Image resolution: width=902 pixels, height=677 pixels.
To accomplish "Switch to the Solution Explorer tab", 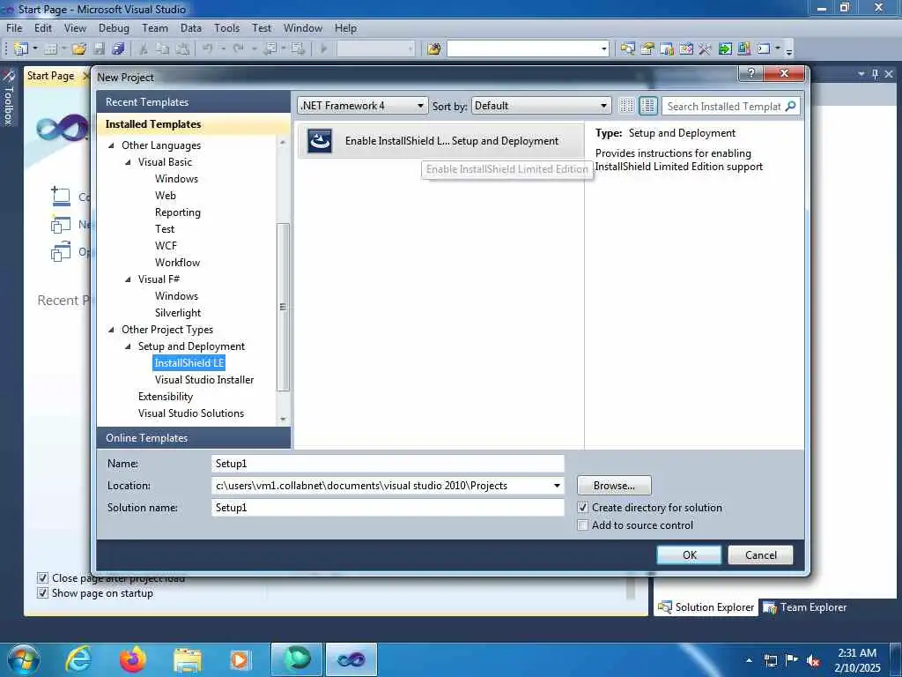I will point(706,607).
